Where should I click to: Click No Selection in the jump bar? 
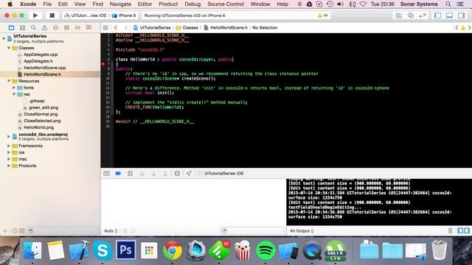click(x=265, y=28)
